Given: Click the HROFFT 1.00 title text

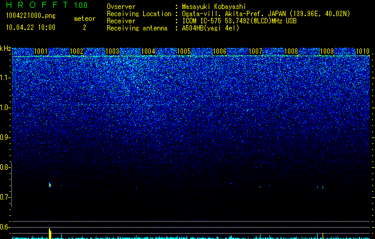Looking at the screenshot, I should coord(47,5).
